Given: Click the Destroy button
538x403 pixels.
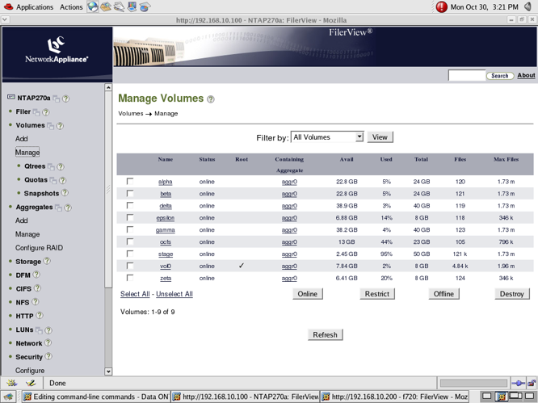Looking at the screenshot, I should click(512, 294).
